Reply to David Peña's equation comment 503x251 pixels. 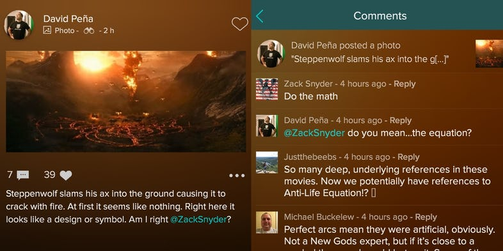coord(401,120)
